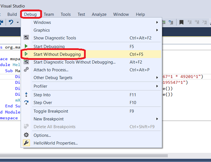Choose Step Over menu entry

pos(91,102)
